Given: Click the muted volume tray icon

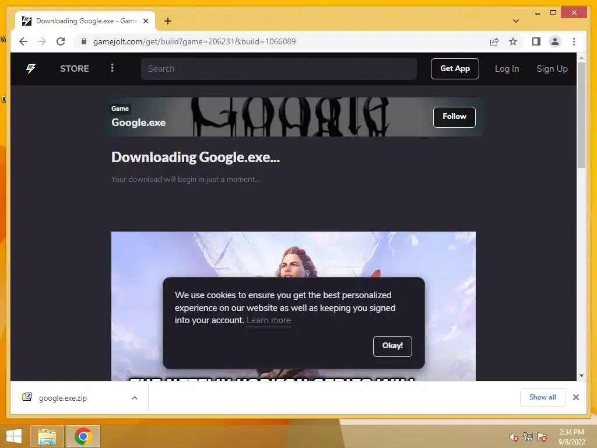Looking at the screenshot, I should tap(514, 437).
